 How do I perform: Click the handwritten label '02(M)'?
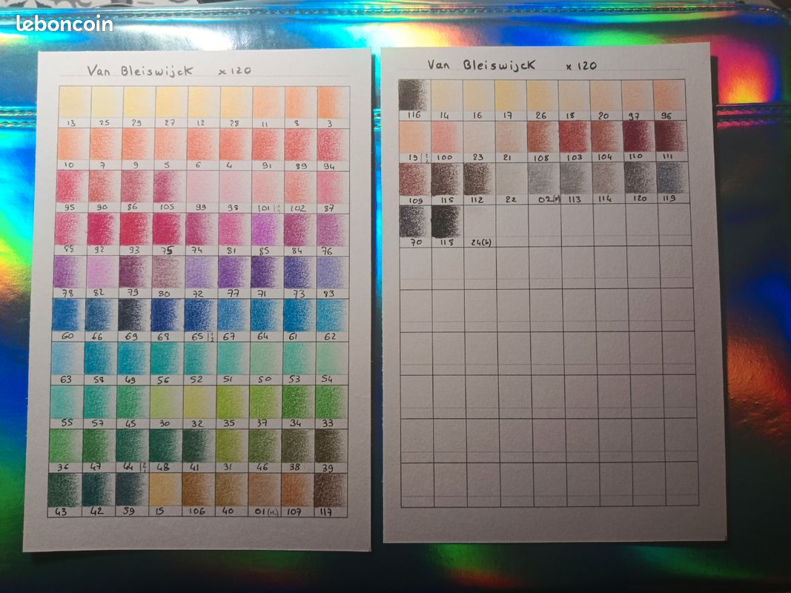(549, 199)
